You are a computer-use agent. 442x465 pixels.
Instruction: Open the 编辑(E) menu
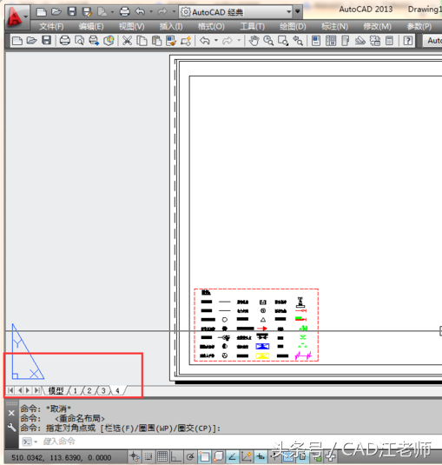91,27
